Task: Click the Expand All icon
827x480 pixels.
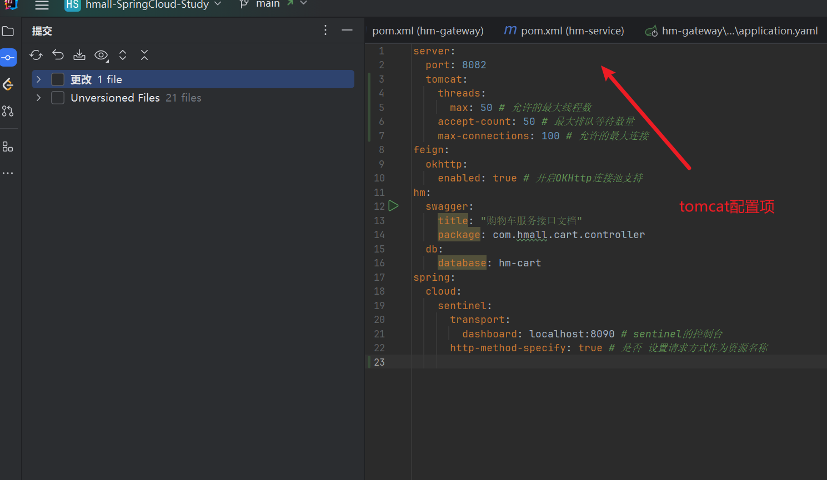Action: 123,55
